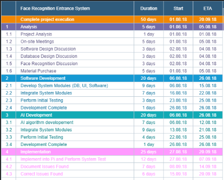Select row number 2.3 cell
Viewport: 224px width, 180px height.
(x=9, y=100)
